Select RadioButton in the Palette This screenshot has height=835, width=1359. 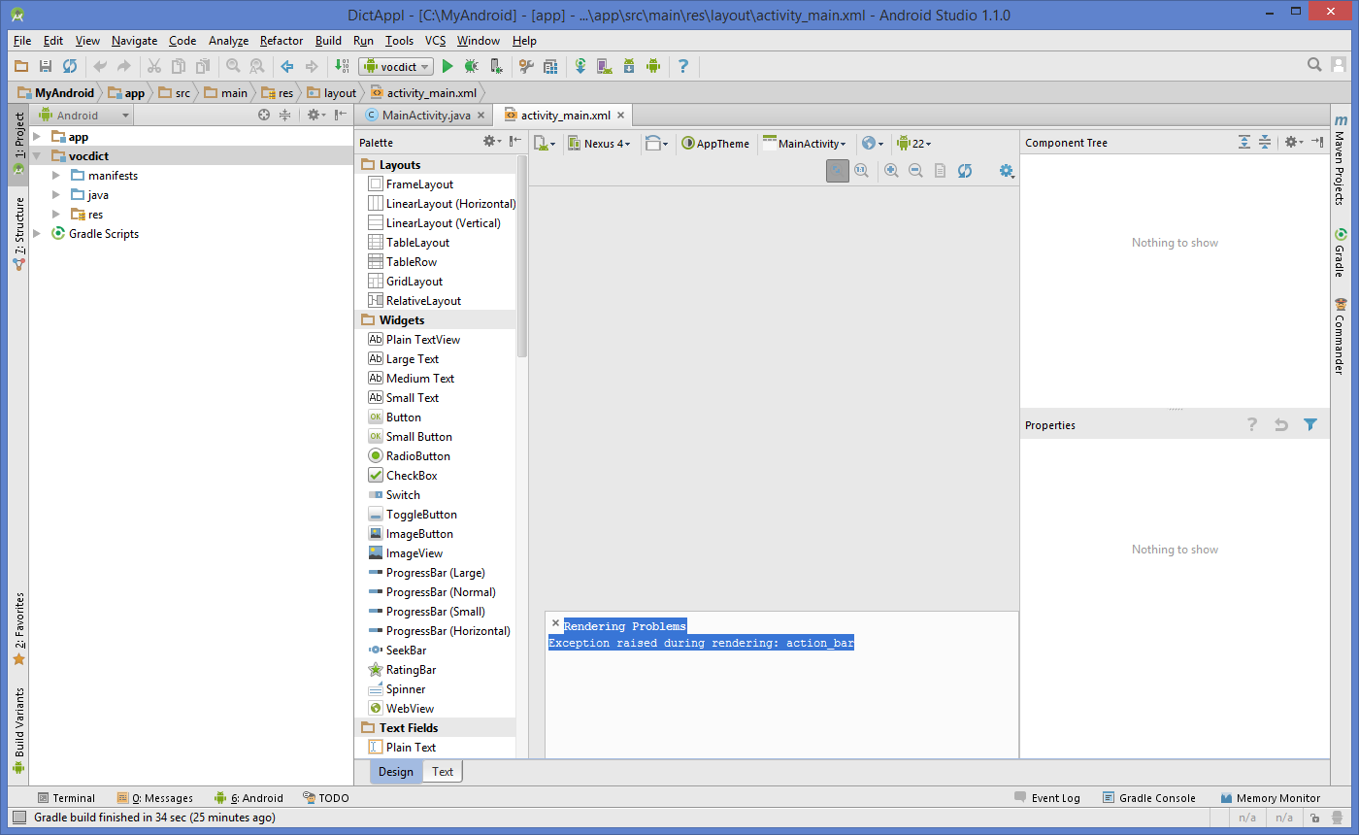[x=418, y=456]
